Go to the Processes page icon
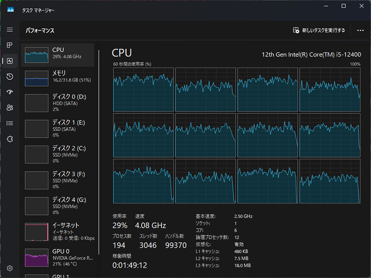 (x=10, y=45)
